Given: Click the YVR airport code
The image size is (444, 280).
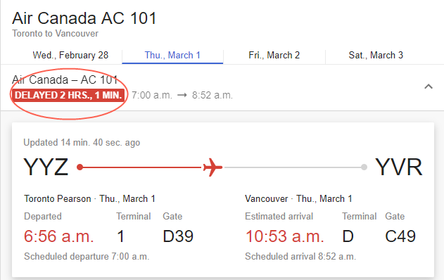Looking at the screenshot, I should [399, 167].
